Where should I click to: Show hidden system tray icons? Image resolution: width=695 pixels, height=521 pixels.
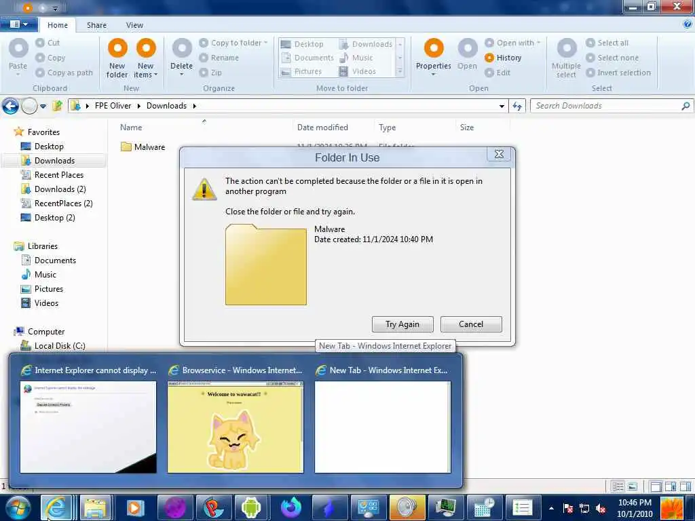click(551, 508)
